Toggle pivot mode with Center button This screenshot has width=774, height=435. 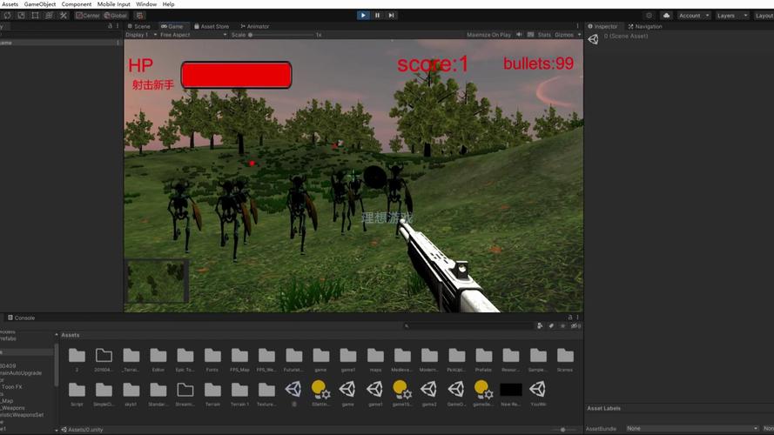click(88, 16)
